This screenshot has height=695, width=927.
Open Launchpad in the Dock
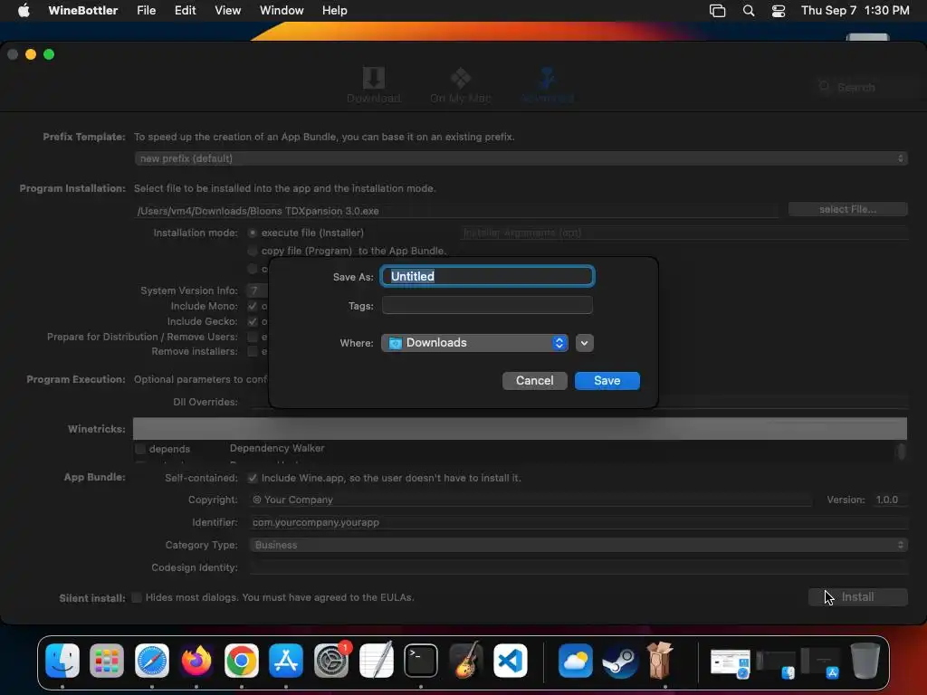pyautogui.click(x=107, y=660)
